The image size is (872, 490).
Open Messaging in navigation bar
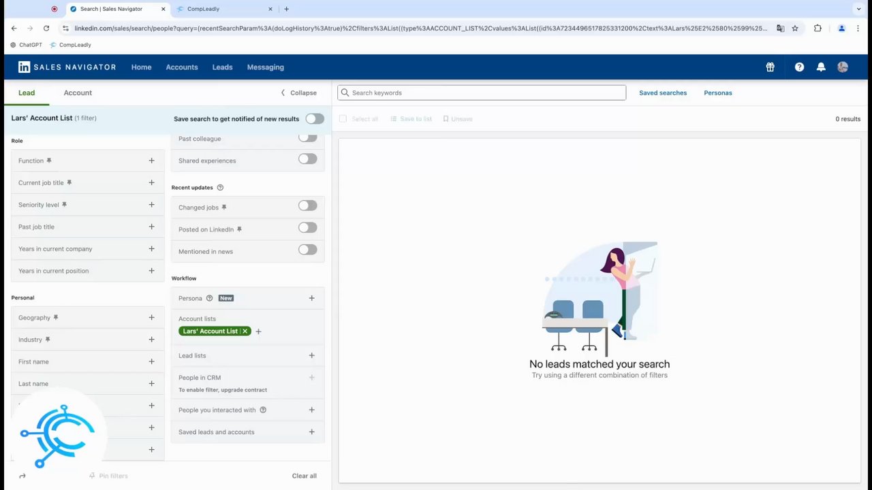[x=266, y=67]
